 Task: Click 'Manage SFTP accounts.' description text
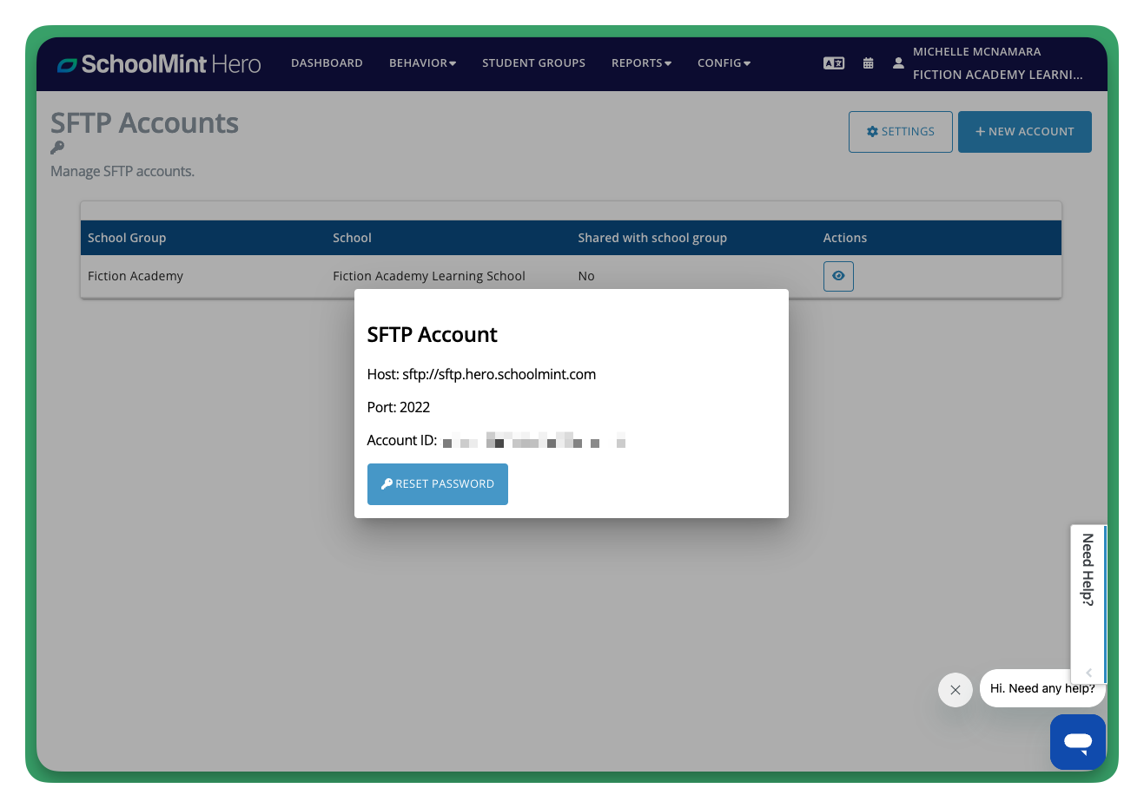click(x=122, y=172)
